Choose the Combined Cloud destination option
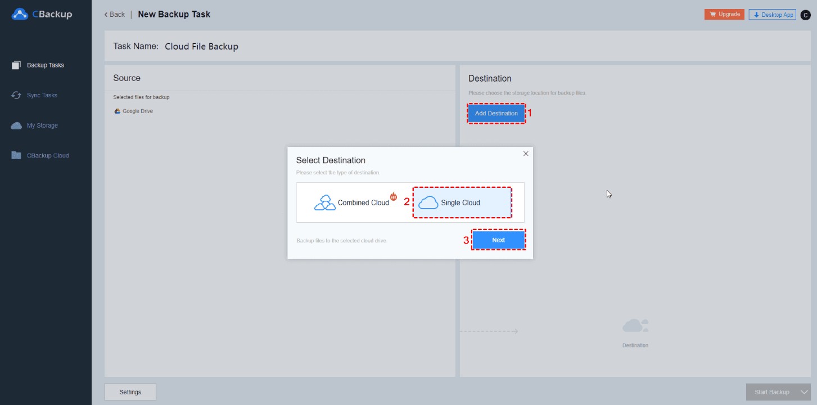The image size is (817, 405). pyautogui.click(x=354, y=202)
